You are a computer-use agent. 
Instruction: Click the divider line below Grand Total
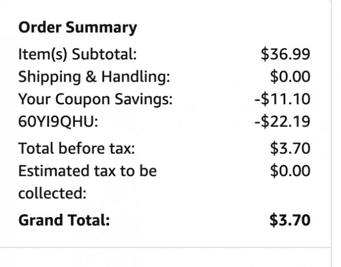[x=165, y=247]
